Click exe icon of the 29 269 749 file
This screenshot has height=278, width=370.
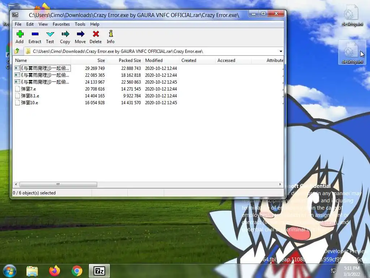point(17,68)
